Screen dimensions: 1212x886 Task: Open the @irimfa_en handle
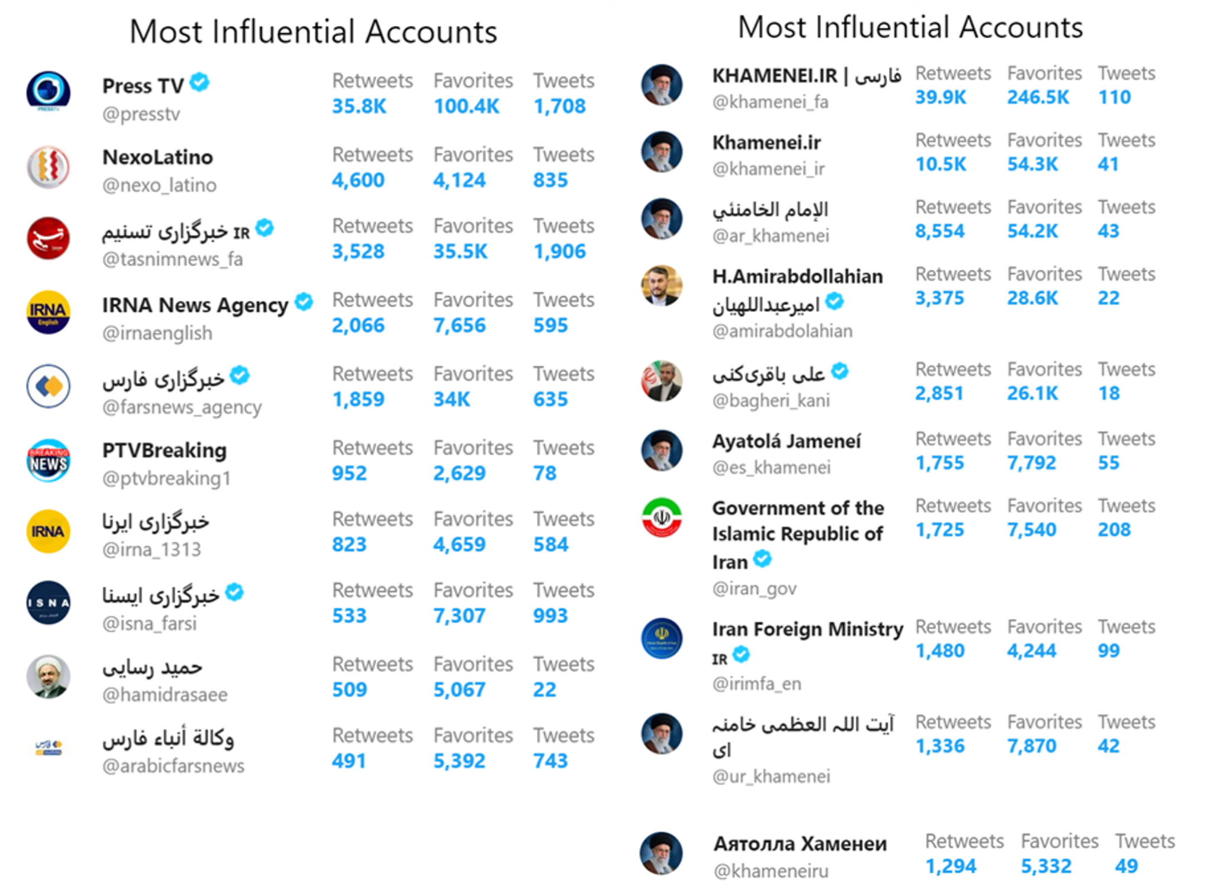[x=756, y=683]
